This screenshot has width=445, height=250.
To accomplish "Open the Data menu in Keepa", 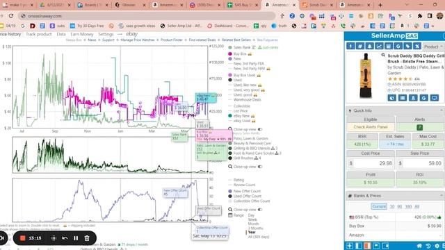I will [x=61, y=34].
